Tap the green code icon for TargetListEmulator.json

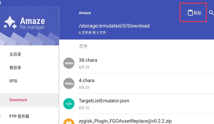click(69, 104)
